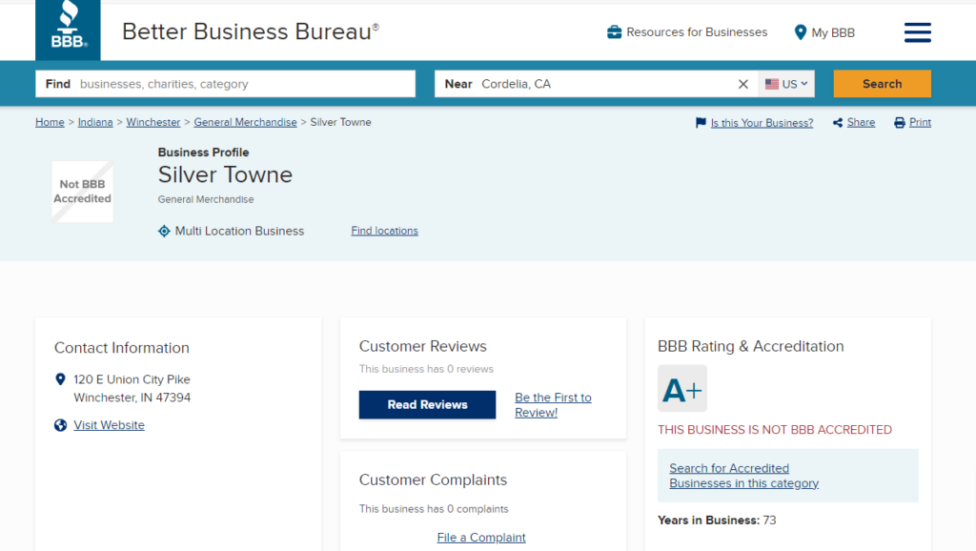Go to Home breadcrumb
976x551 pixels.
coord(50,123)
